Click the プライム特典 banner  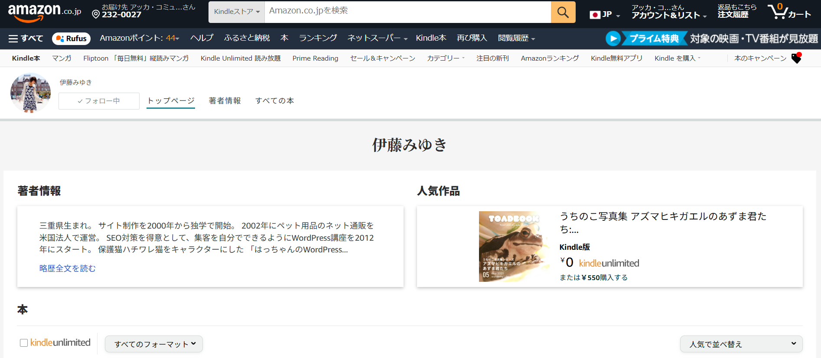tap(654, 39)
